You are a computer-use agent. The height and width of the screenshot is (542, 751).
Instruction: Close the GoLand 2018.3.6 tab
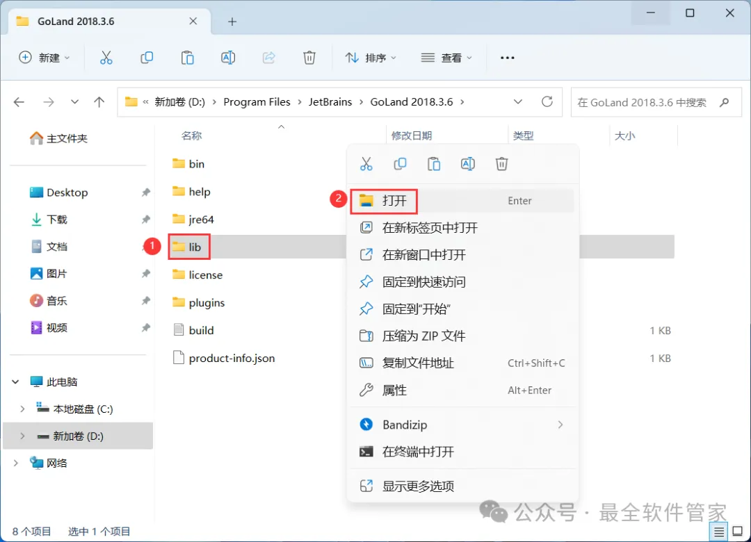point(193,21)
